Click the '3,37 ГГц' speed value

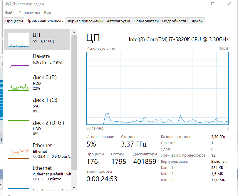tap(134, 144)
